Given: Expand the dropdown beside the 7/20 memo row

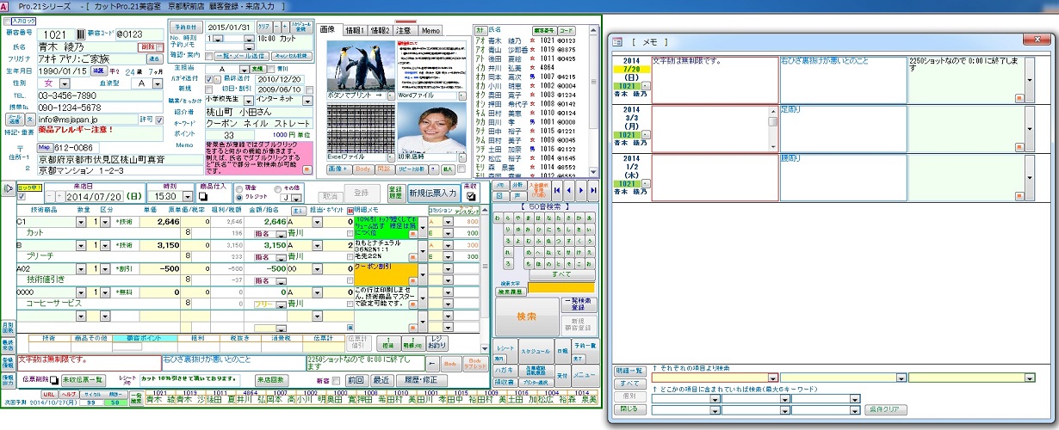Looking at the screenshot, I should pyautogui.click(x=1030, y=80).
